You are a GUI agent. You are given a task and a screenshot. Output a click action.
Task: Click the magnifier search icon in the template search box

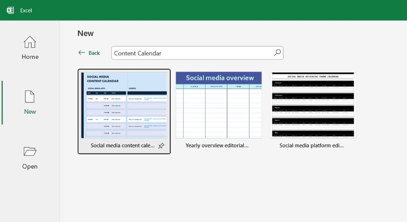point(277,53)
